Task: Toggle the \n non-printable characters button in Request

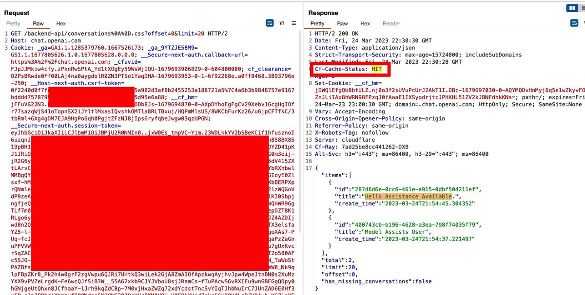Action: click(x=282, y=23)
